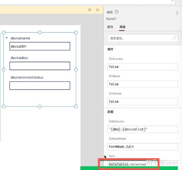Collapse the properties pane with right chevron

pos(177,13)
